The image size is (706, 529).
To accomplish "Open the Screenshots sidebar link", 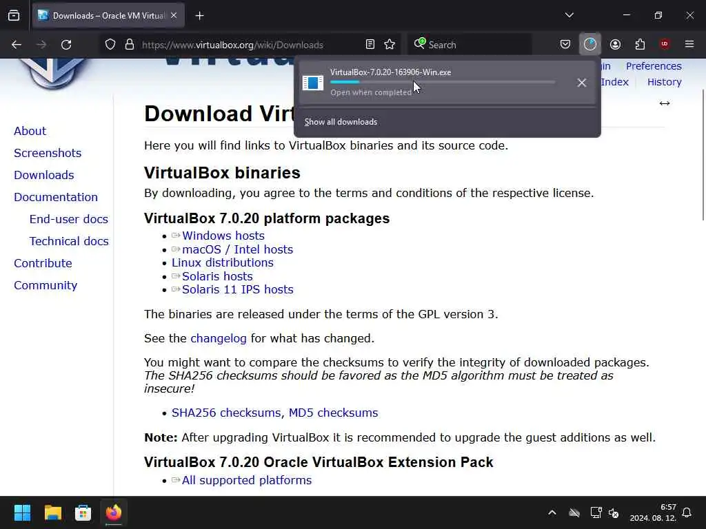I will pyautogui.click(x=48, y=153).
